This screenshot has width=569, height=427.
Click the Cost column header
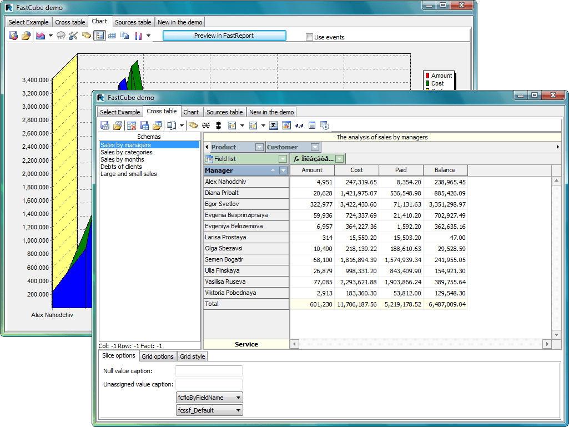click(356, 170)
